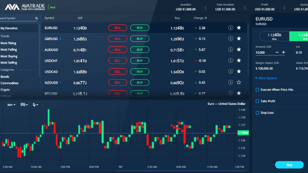The width and height of the screenshot is (308, 173).
Task: Open the 30m timeframe dropdown
Action: (x=11, y=105)
